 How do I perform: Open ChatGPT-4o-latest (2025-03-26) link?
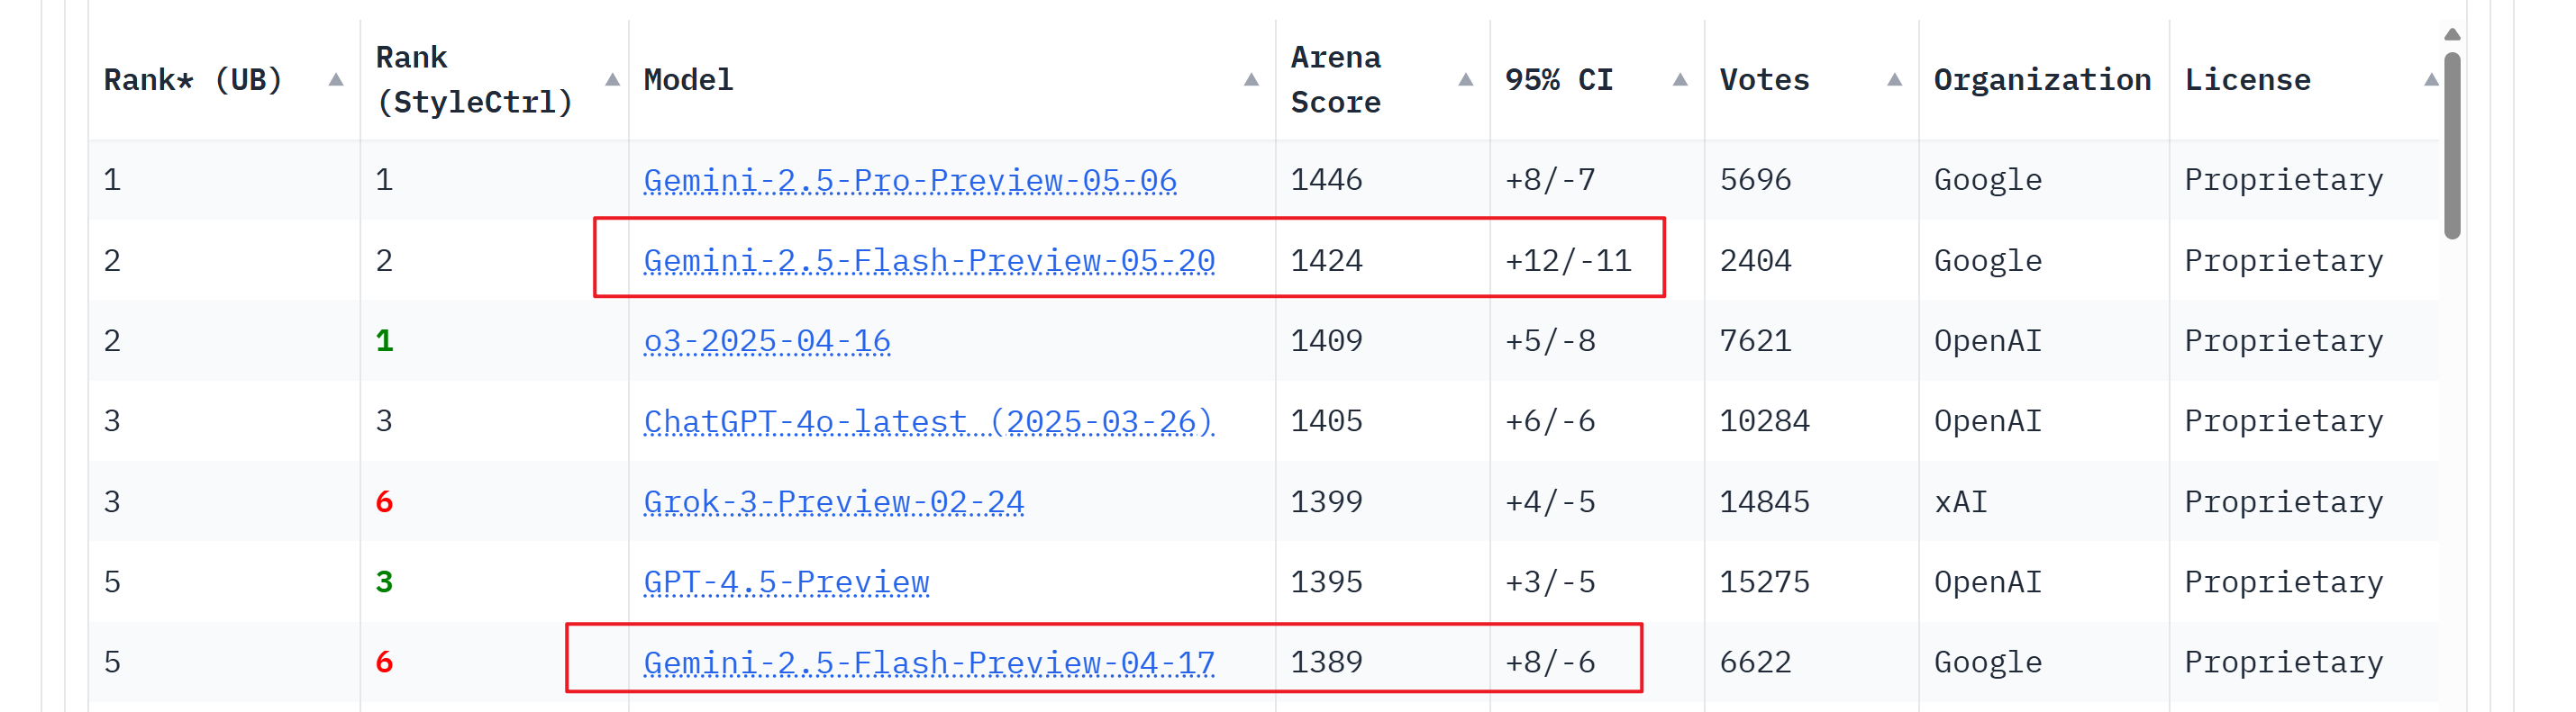click(x=929, y=421)
